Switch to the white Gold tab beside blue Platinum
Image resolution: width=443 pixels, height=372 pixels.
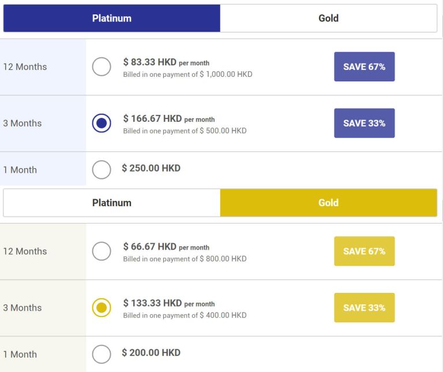coord(328,18)
